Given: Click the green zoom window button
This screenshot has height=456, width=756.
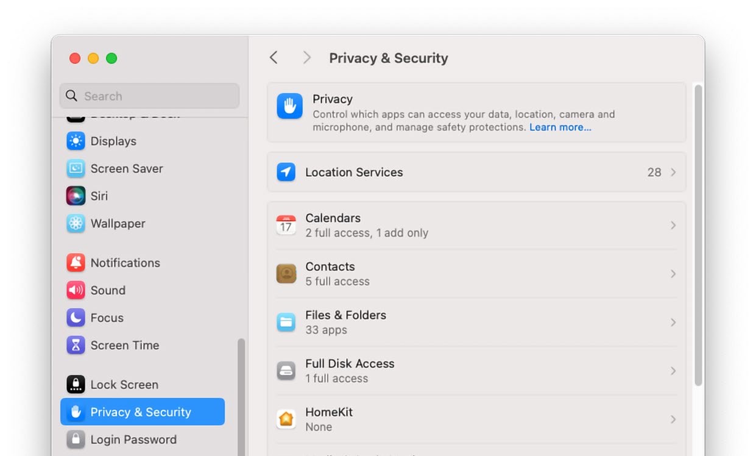Looking at the screenshot, I should coord(111,58).
